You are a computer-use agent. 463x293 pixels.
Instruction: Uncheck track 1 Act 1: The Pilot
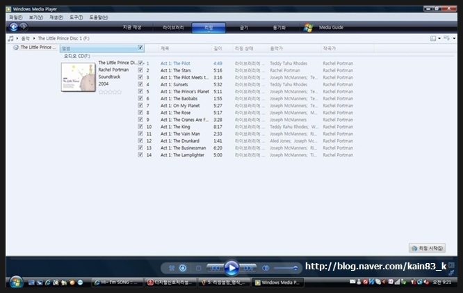pos(140,63)
